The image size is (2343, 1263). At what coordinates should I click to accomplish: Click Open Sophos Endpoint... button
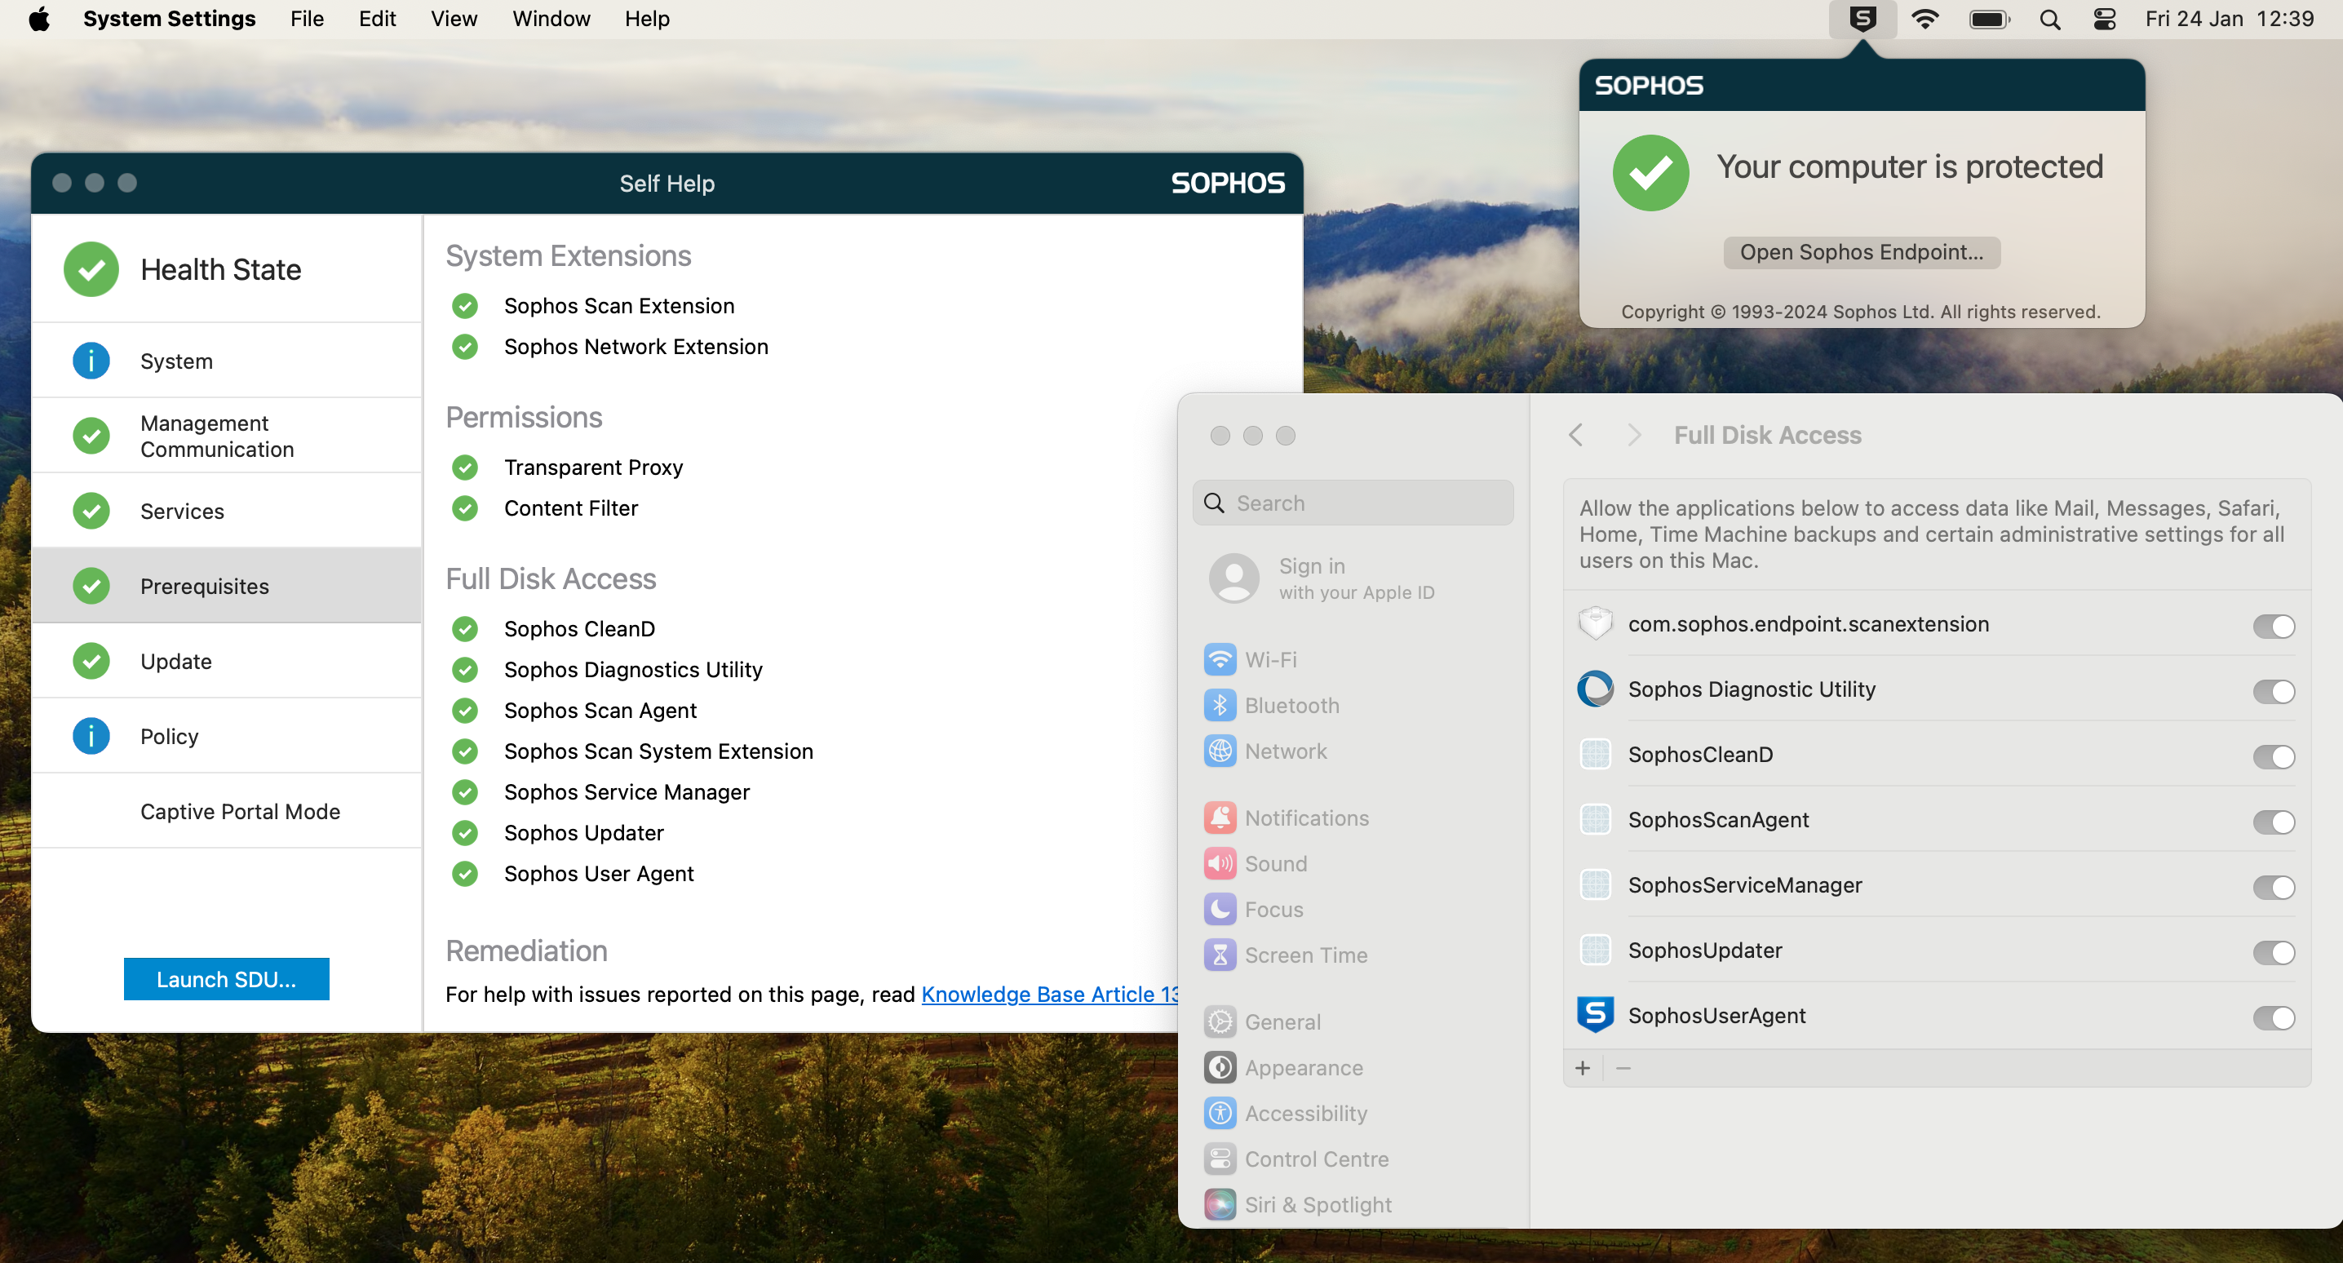(x=1861, y=252)
